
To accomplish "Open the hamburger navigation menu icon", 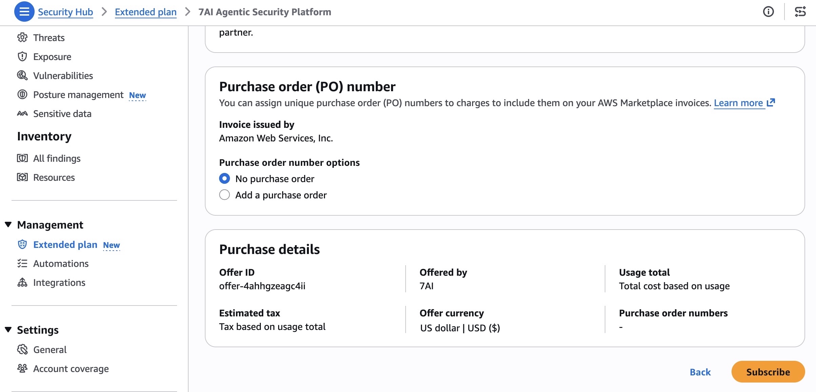I will pos(24,12).
